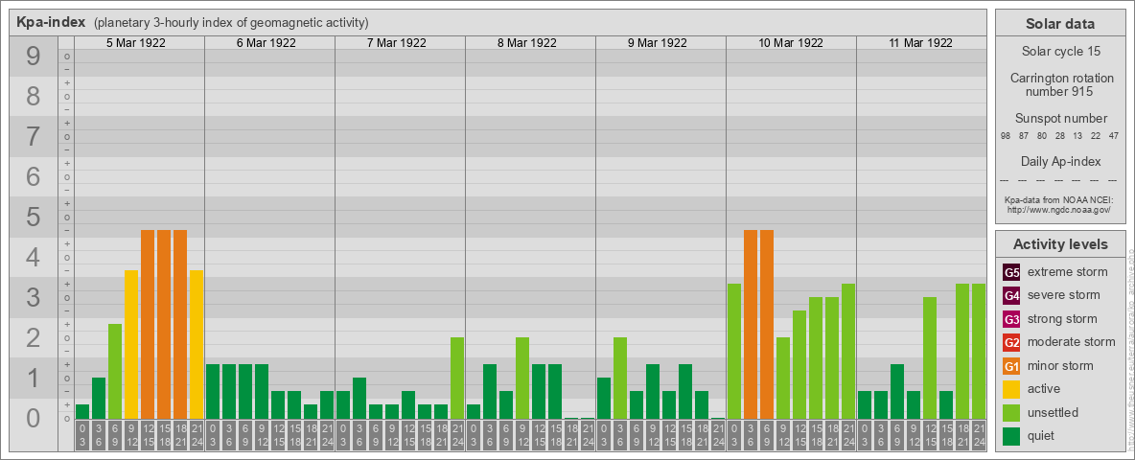The image size is (1135, 460).
Task: Click the 'moderate storm' legend label
Action: pos(1072,342)
